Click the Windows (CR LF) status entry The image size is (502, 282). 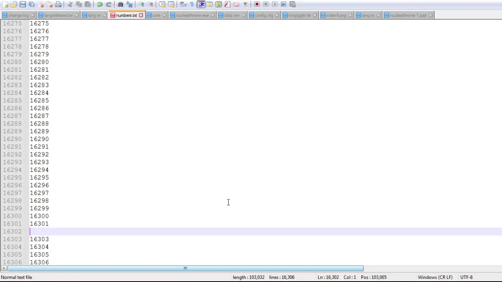(x=435, y=277)
